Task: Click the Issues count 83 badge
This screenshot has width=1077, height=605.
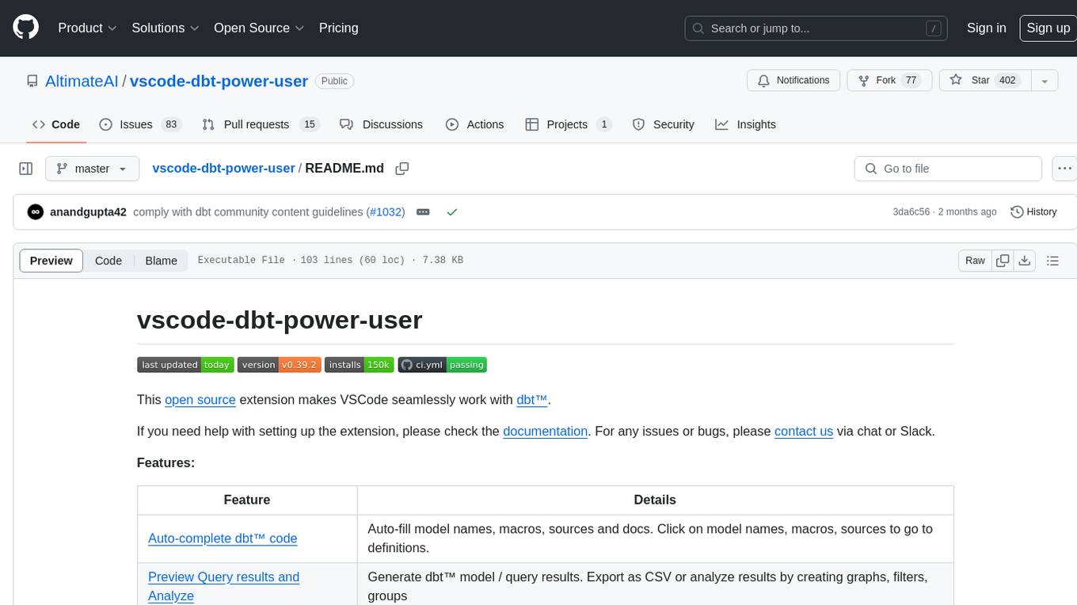Action: tap(170, 124)
